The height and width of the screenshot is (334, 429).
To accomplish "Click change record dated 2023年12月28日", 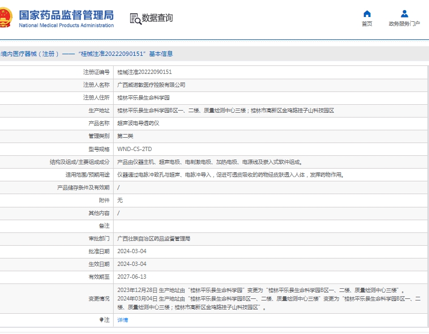I will (262, 290).
